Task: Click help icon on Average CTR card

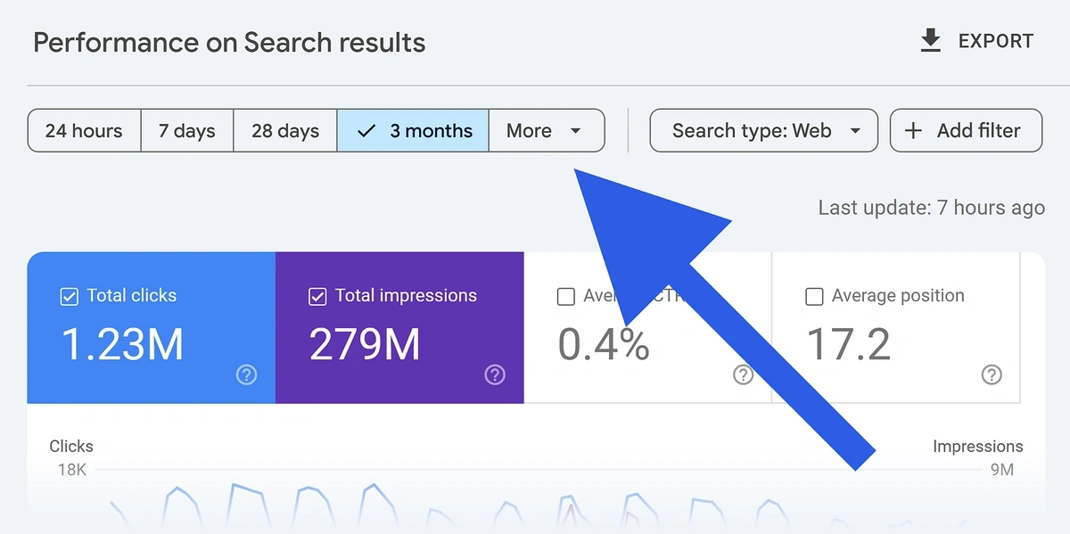Action: 743,375
